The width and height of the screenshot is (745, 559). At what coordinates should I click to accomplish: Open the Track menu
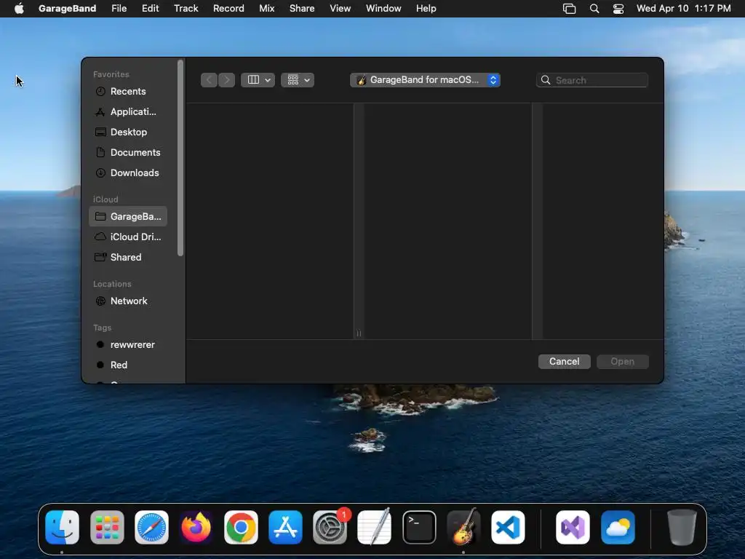186,9
